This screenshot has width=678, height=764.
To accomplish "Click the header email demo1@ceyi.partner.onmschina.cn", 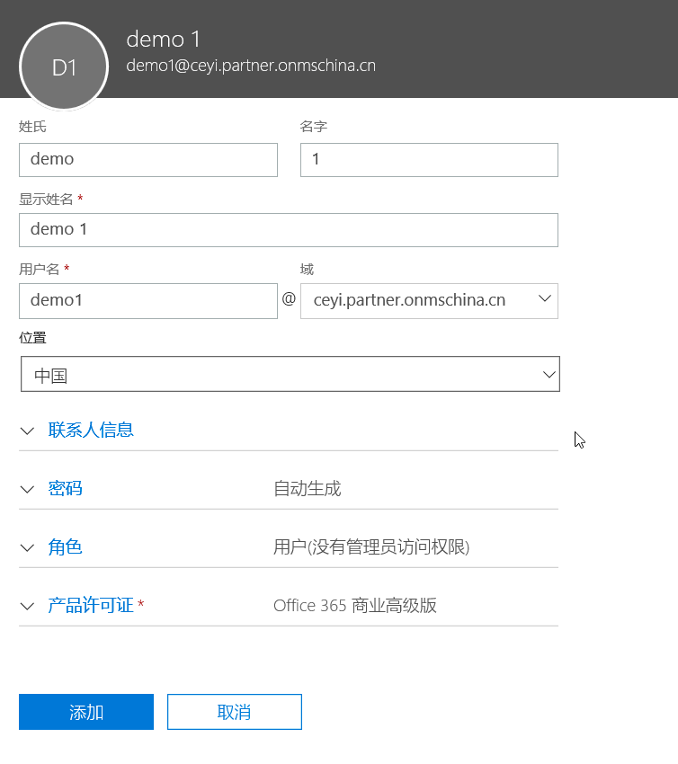I will click(x=251, y=66).
